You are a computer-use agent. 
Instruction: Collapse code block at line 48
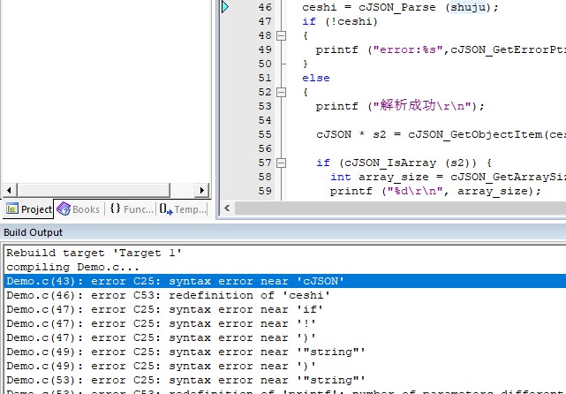point(281,35)
